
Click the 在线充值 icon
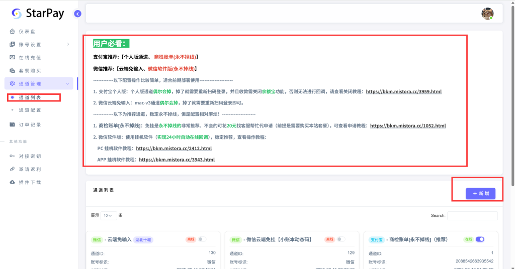click(x=12, y=57)
